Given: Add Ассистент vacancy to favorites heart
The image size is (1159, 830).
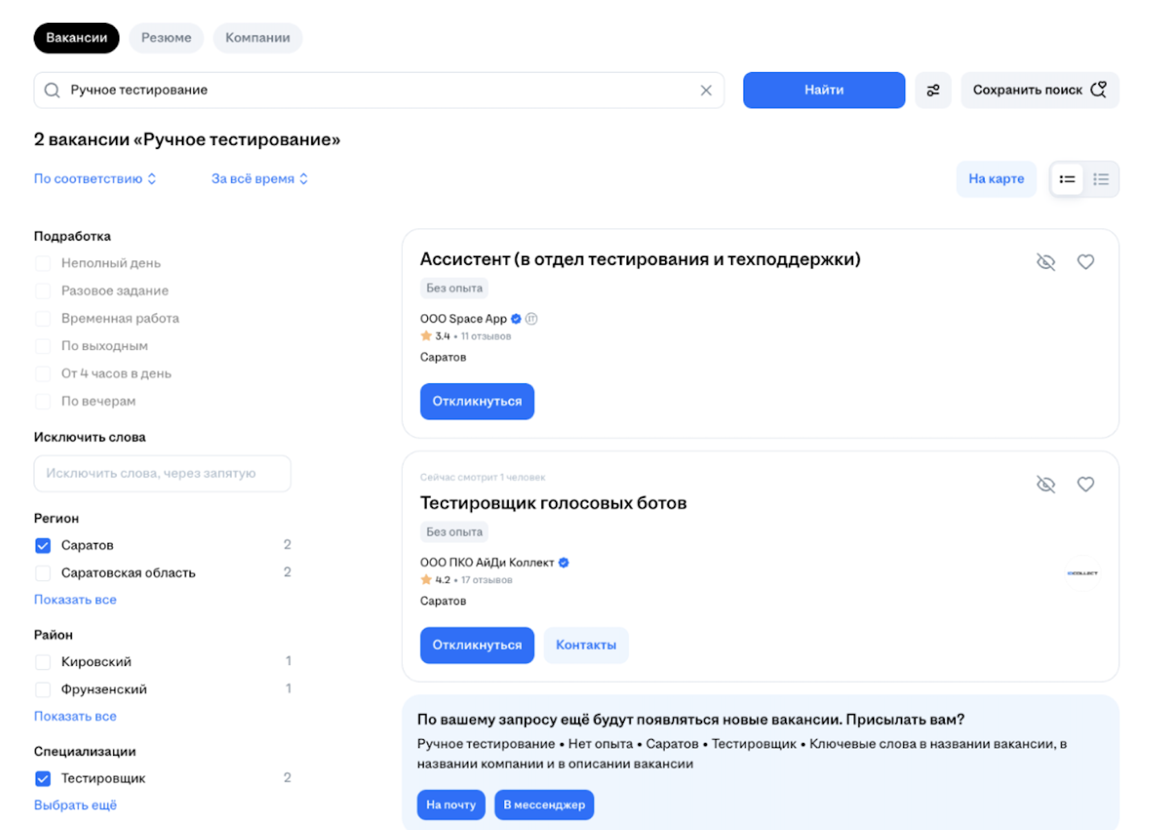Looking at the screenshot, I should click(x=1085, y=262).
